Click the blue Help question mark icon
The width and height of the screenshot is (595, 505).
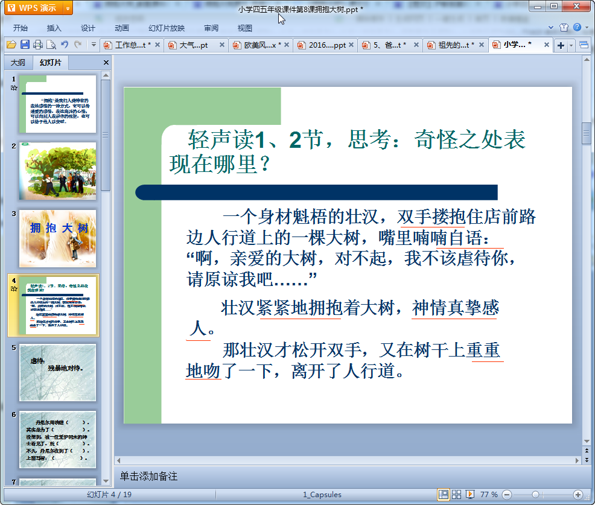coord(577,27)
